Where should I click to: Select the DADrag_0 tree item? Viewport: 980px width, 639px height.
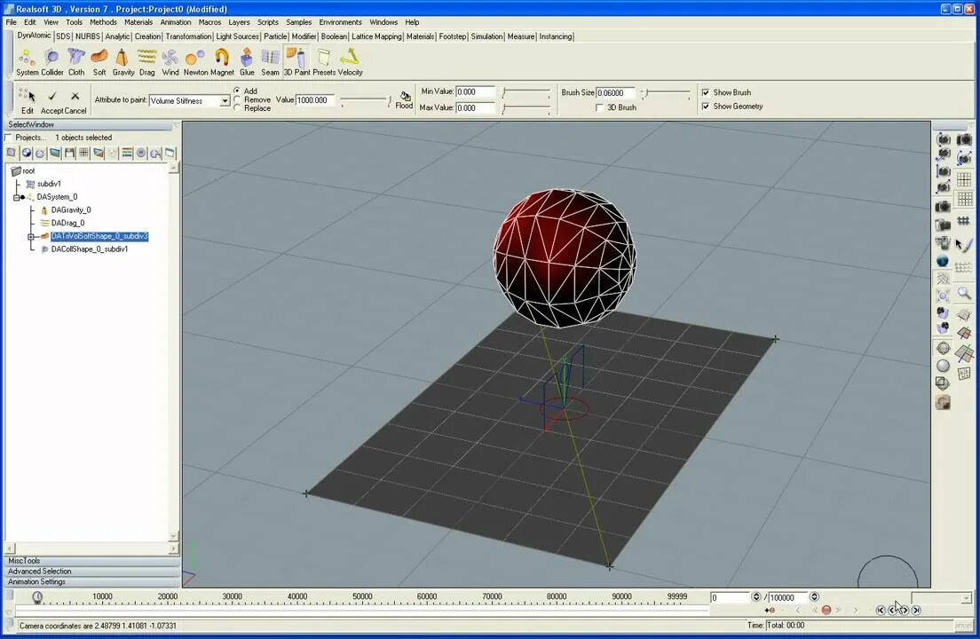pyautogui.click(x=67, y=223)
